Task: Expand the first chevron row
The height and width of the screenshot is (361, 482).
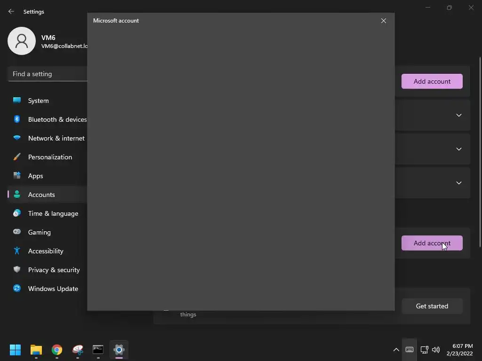Action: pyautogui.click(x=458, y=115)
